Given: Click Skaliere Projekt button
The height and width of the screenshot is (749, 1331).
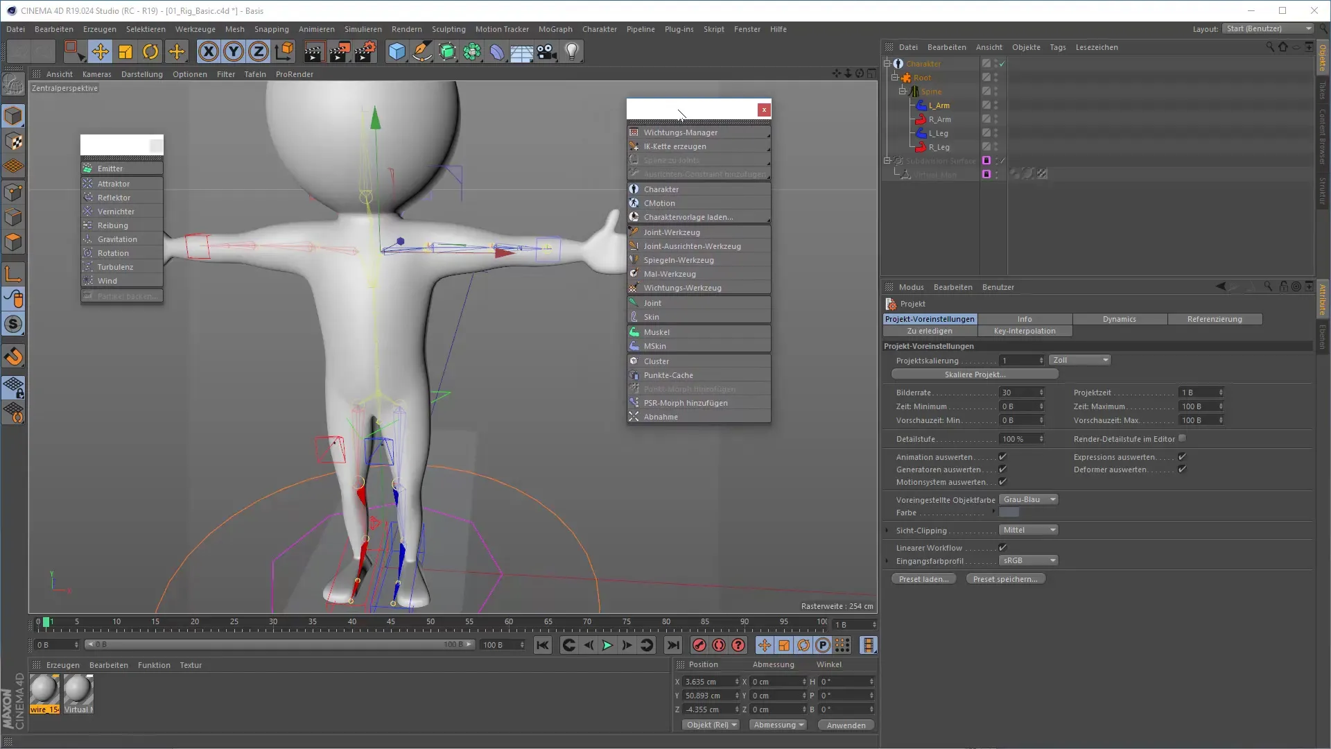Looking at the screenshot, I should [x=975, y=374].
